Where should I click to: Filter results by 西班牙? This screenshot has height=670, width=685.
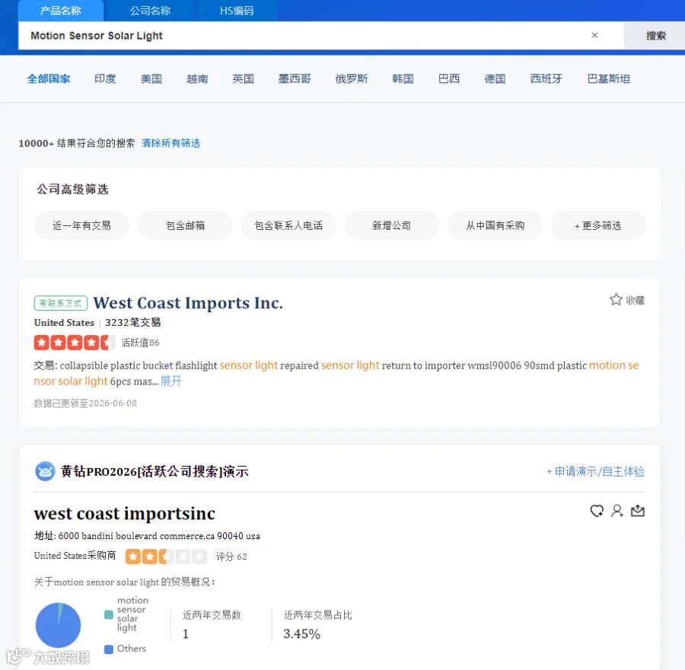546,78
